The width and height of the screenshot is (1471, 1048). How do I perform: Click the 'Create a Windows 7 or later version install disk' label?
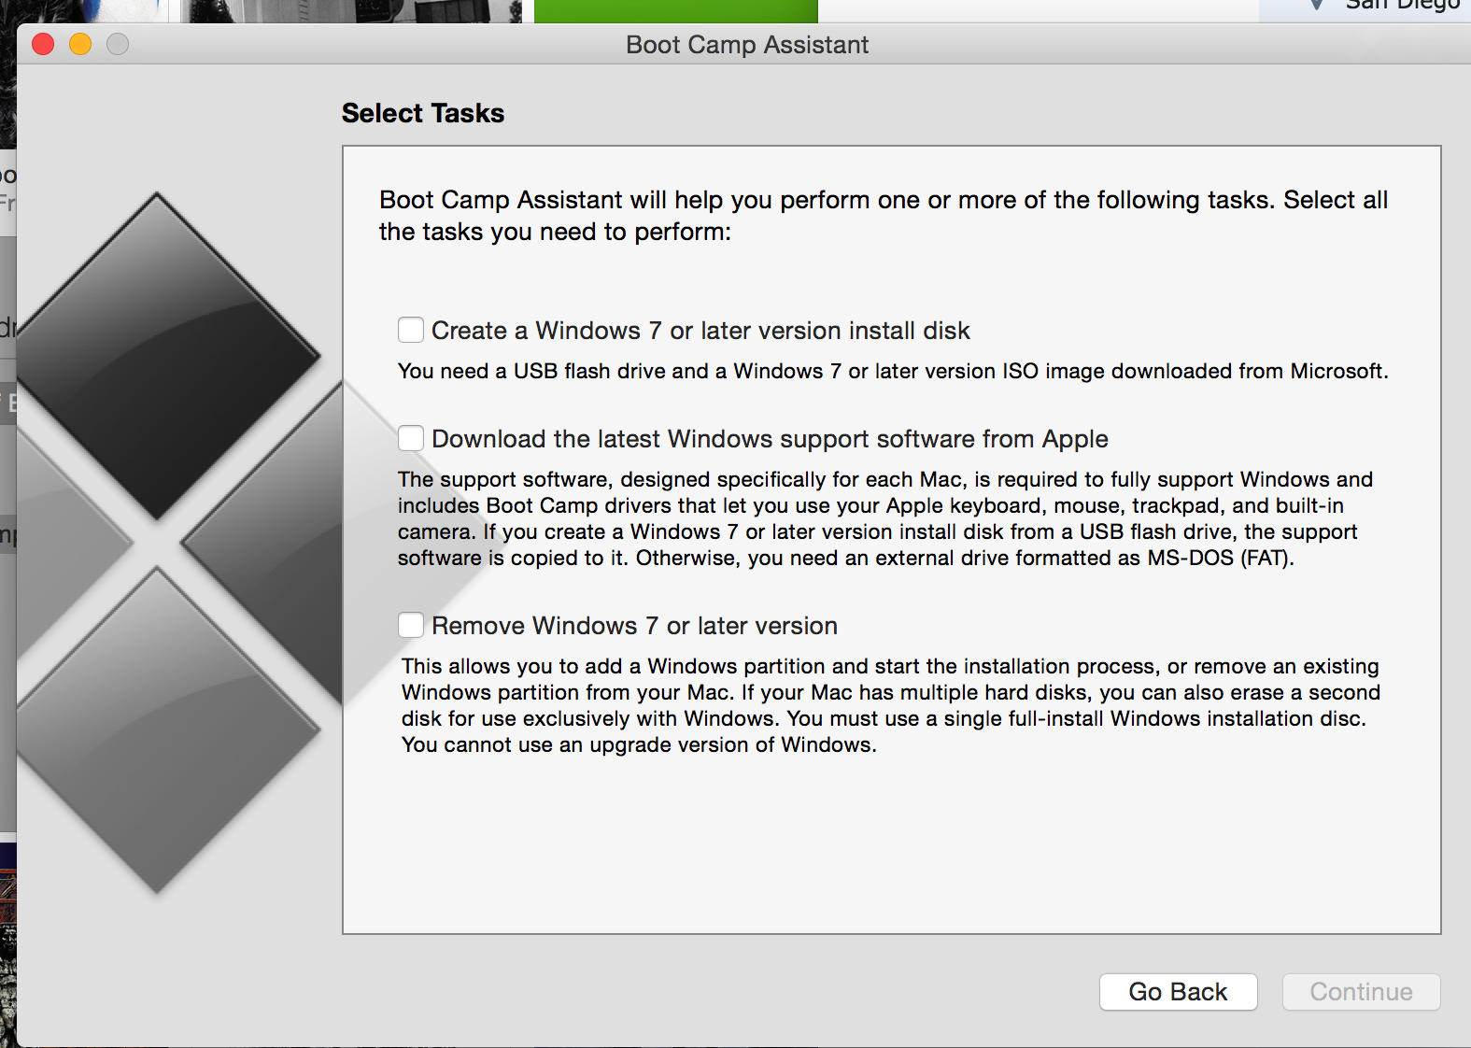pos(700,331)
